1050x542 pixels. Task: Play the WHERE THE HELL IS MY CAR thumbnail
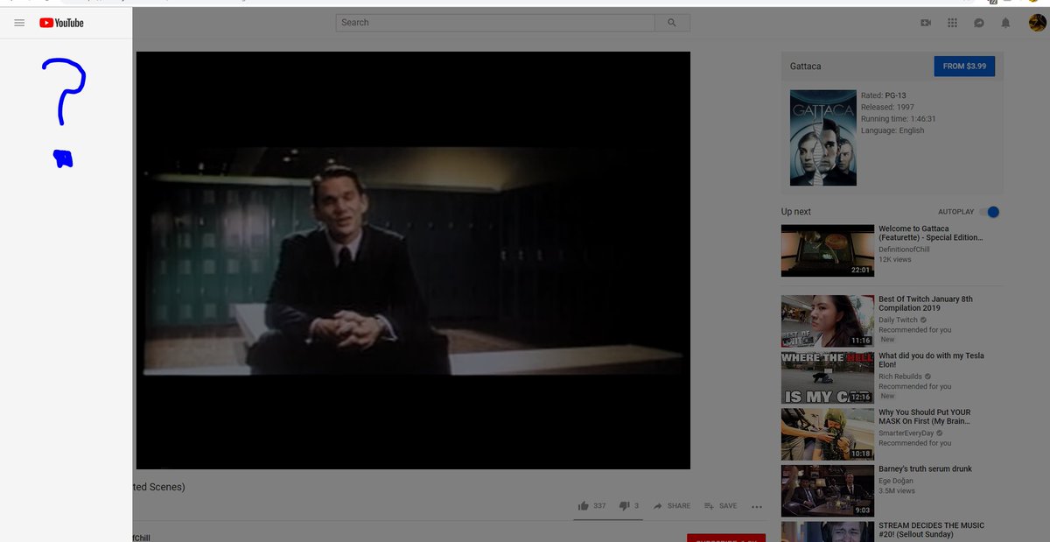(828, 378)
